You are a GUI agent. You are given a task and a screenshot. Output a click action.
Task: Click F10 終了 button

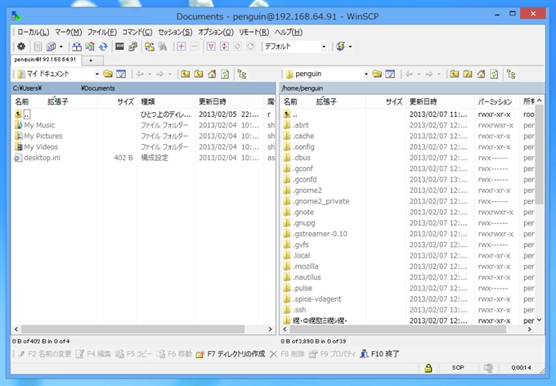coord(379,354)
